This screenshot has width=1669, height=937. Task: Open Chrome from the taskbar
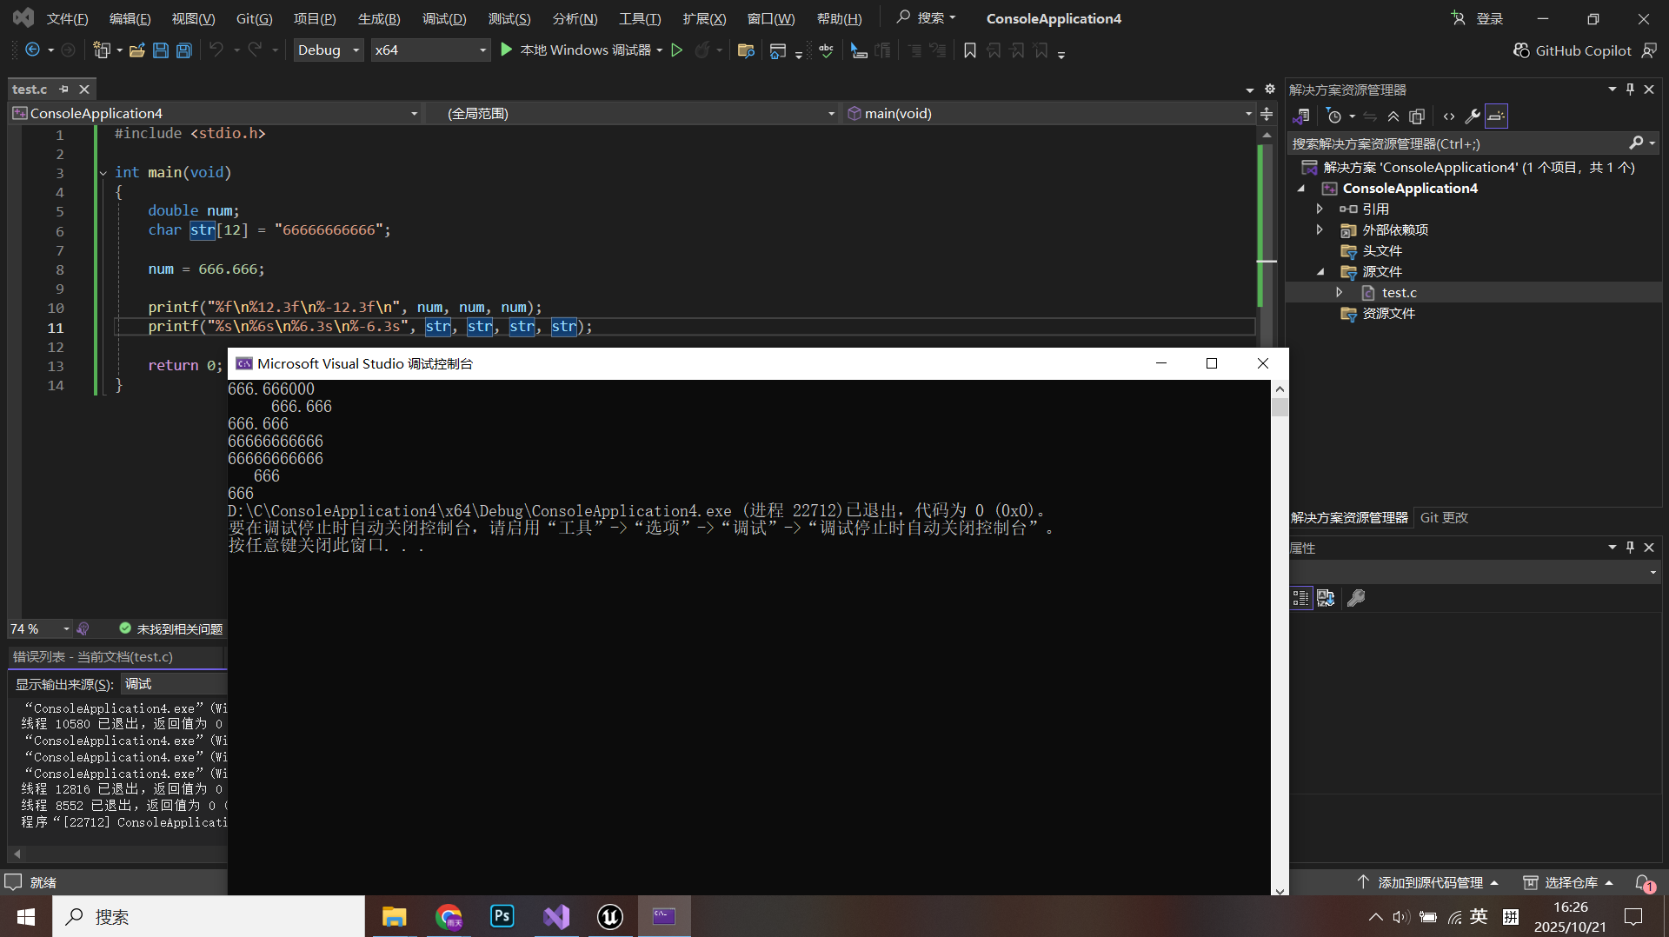click(449, 916)
